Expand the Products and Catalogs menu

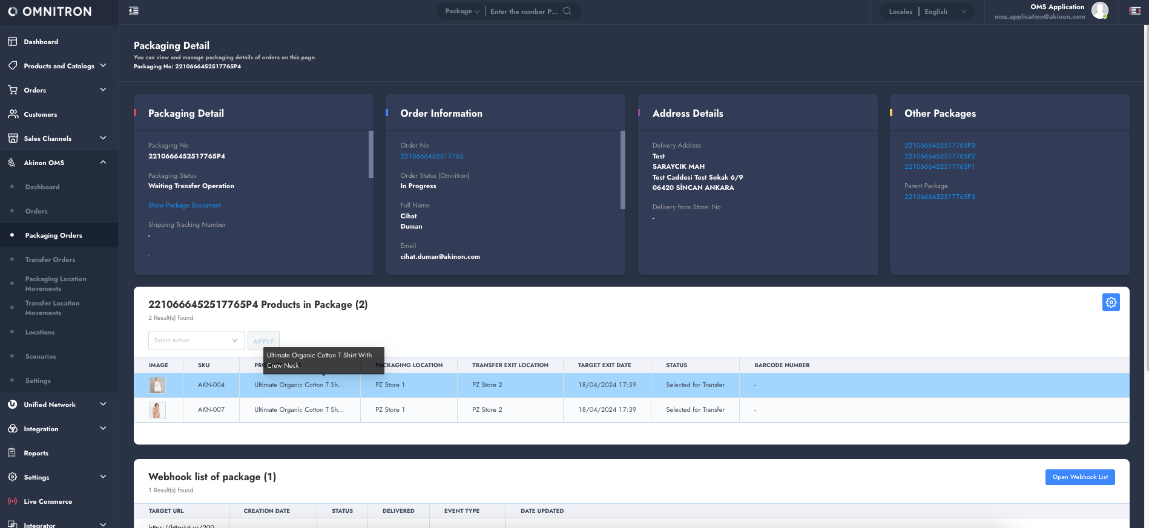click(103, 65)
